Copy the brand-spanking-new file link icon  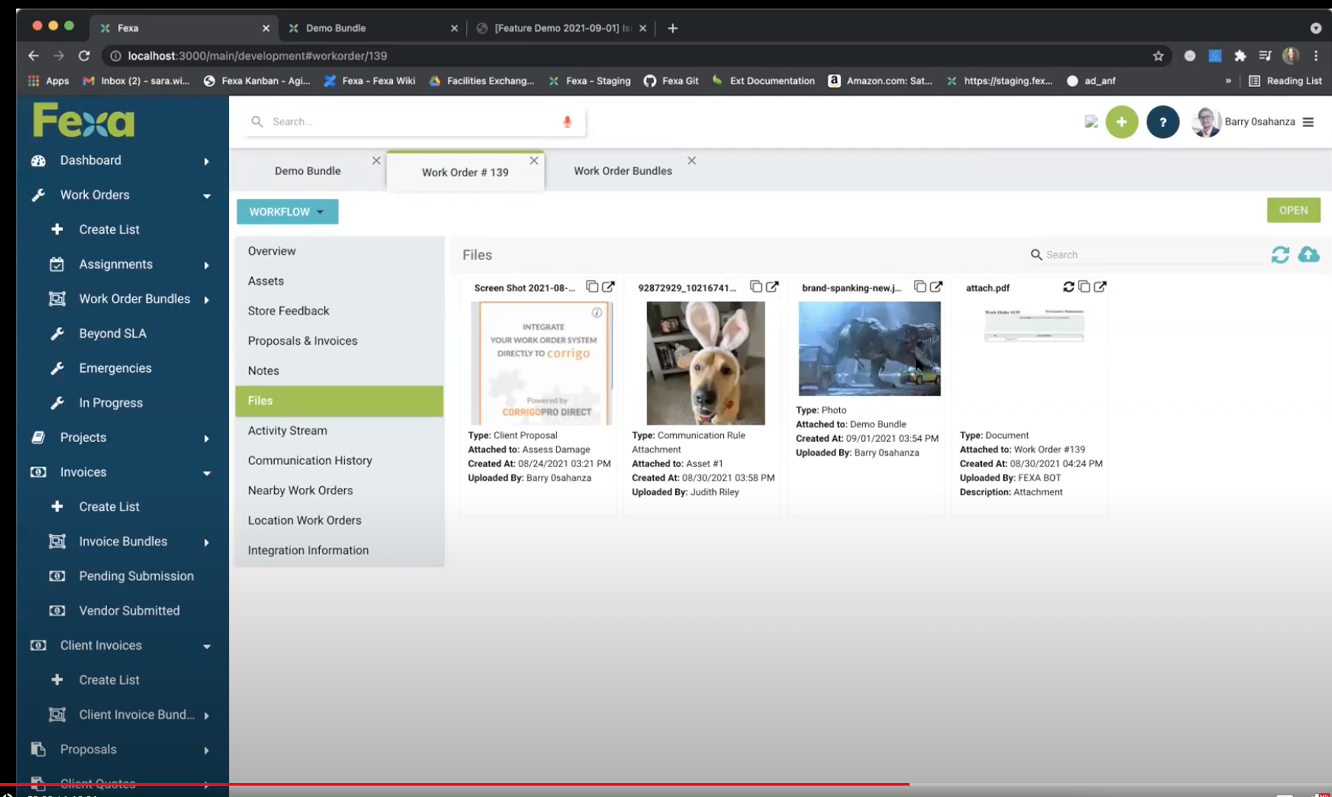(x=920, y=287)
